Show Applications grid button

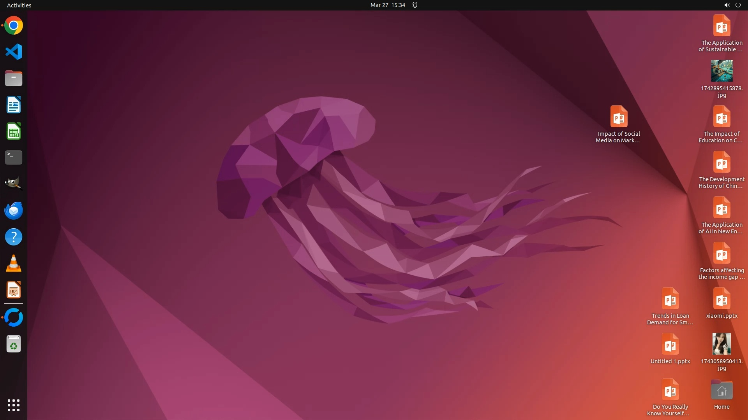(14, 405)
